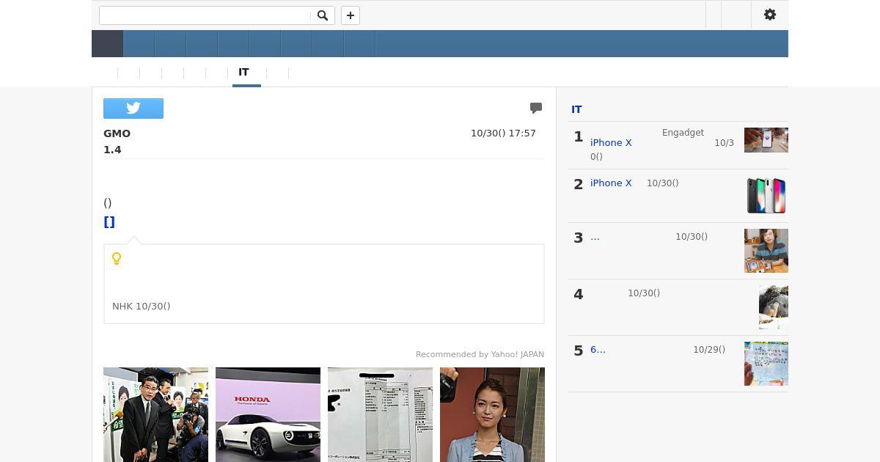Open the press conference photo thumbnail
Screen dimensions: 880x462
coord(155,414)
